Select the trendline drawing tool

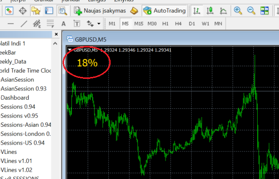(x=24, y=24)
